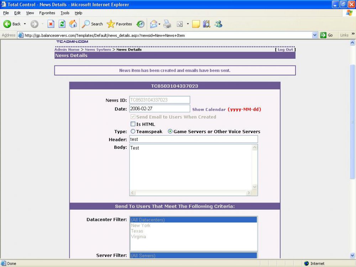Select the Teamspeak radio button
Image resolution: width=356 pixels, height=267 pixels.
coord(133,131)
